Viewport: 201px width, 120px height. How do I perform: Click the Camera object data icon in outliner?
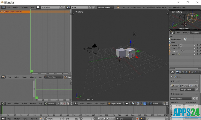pos(181,45)
